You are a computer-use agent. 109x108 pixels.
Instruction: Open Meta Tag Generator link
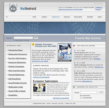[x=17, y=71]
